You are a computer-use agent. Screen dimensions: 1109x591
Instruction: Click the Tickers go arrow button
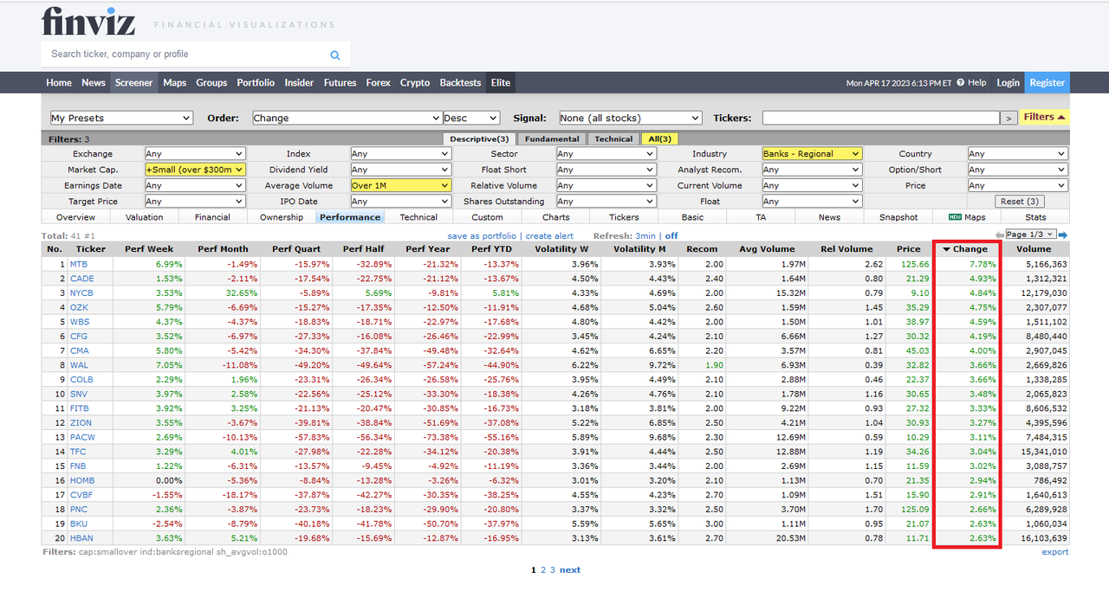[1008, 119]
